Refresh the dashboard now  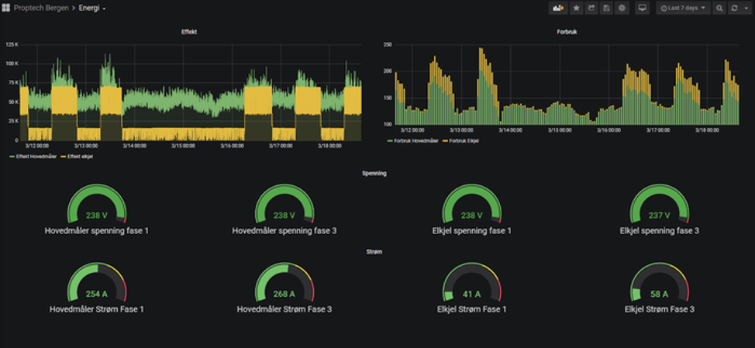pyautogui.click(x=734, y=8)
